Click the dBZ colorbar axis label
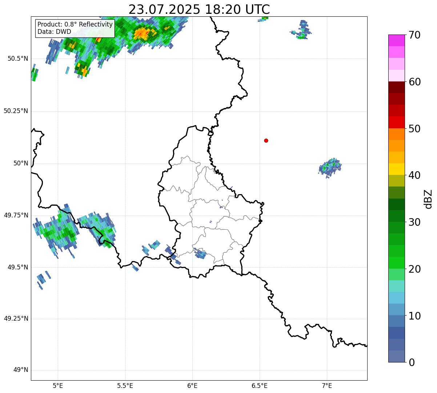This screenshot has width=437, height=393. (428, 198)
